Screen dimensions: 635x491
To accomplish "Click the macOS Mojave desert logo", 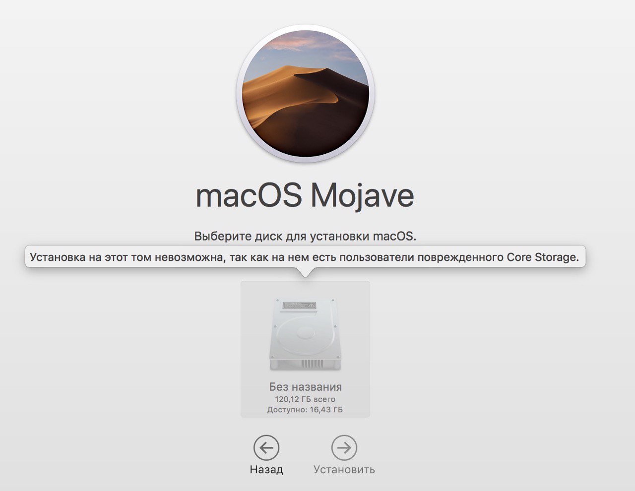I will point(305,94).
